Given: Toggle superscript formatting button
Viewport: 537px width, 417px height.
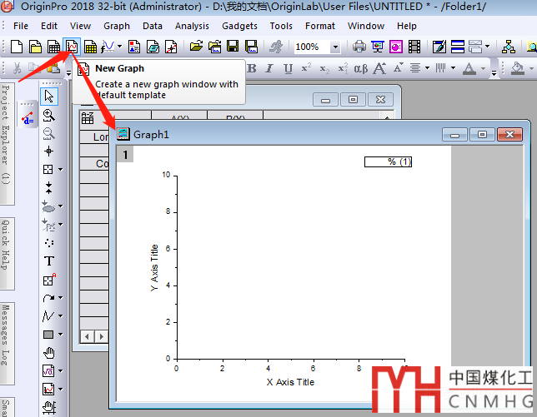Looking at the screenshot, I should coord(306,68).
